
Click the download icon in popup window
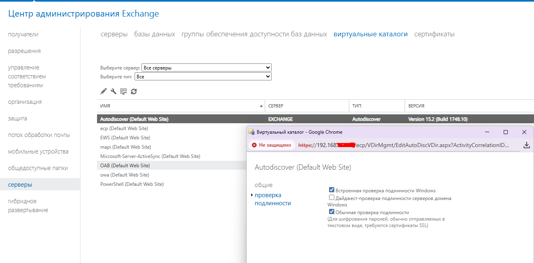[x=526, y=145]
